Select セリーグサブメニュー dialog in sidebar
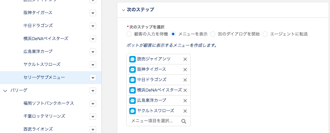 [x=44, y=77]
